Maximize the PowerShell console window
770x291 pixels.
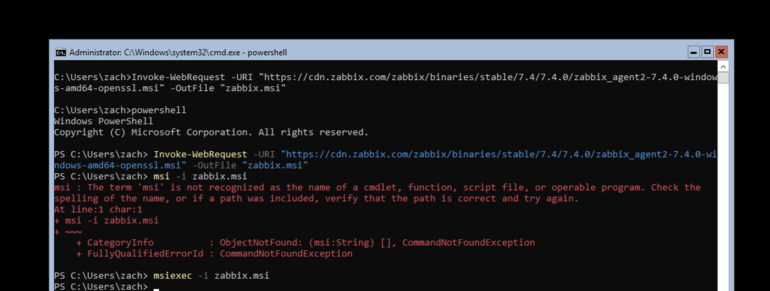707,52
